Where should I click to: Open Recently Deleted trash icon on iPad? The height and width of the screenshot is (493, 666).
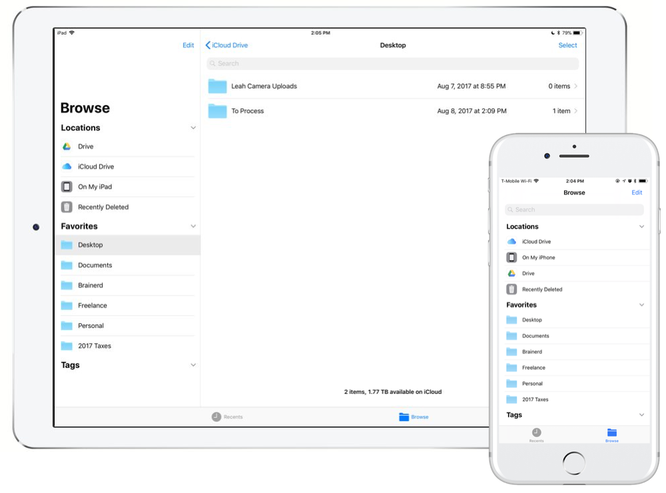(67, 207)
